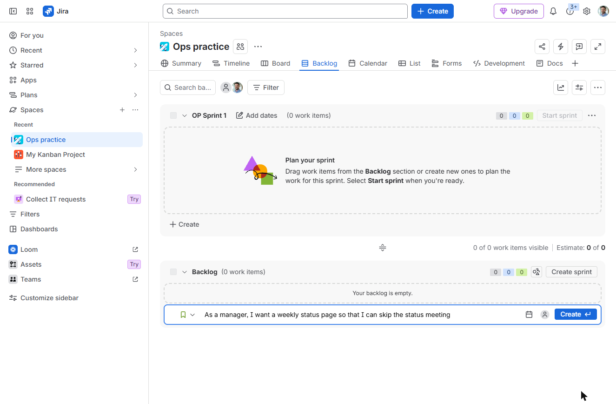This screenshot has height=404, width=616.
Task: Expand the Plans menu in sidebar
Action: [x=135, y=95]
